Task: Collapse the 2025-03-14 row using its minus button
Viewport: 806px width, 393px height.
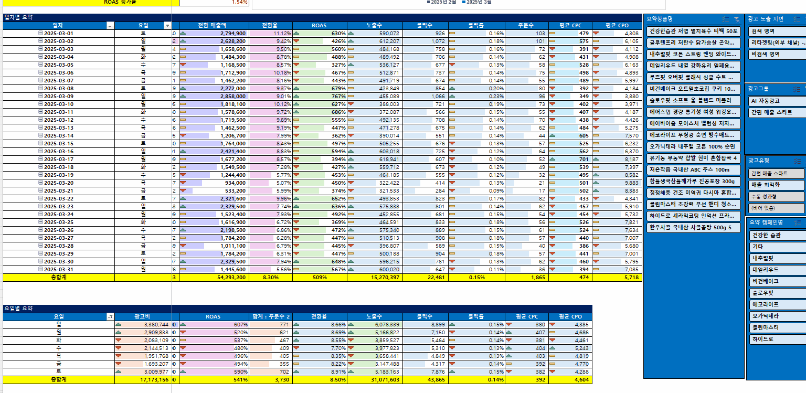Action: (x=40, y=136)
